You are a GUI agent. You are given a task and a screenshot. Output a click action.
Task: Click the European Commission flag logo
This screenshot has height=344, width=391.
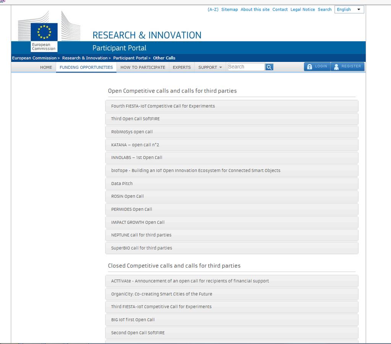[x=44, y=32]
